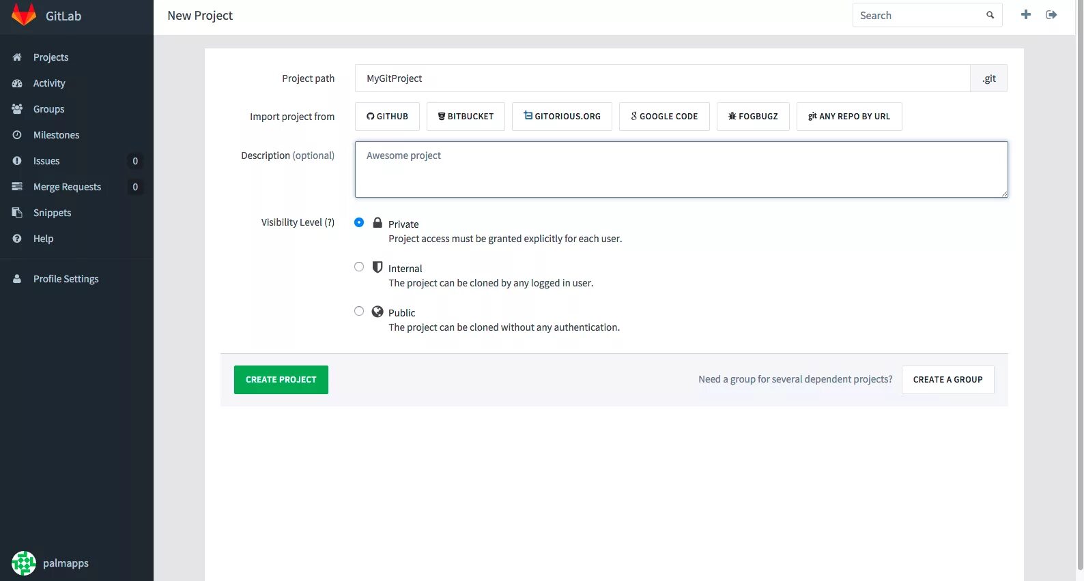The image size is (1084, 581).
Task: Import project from FogBugz
Action: [753, 117]
